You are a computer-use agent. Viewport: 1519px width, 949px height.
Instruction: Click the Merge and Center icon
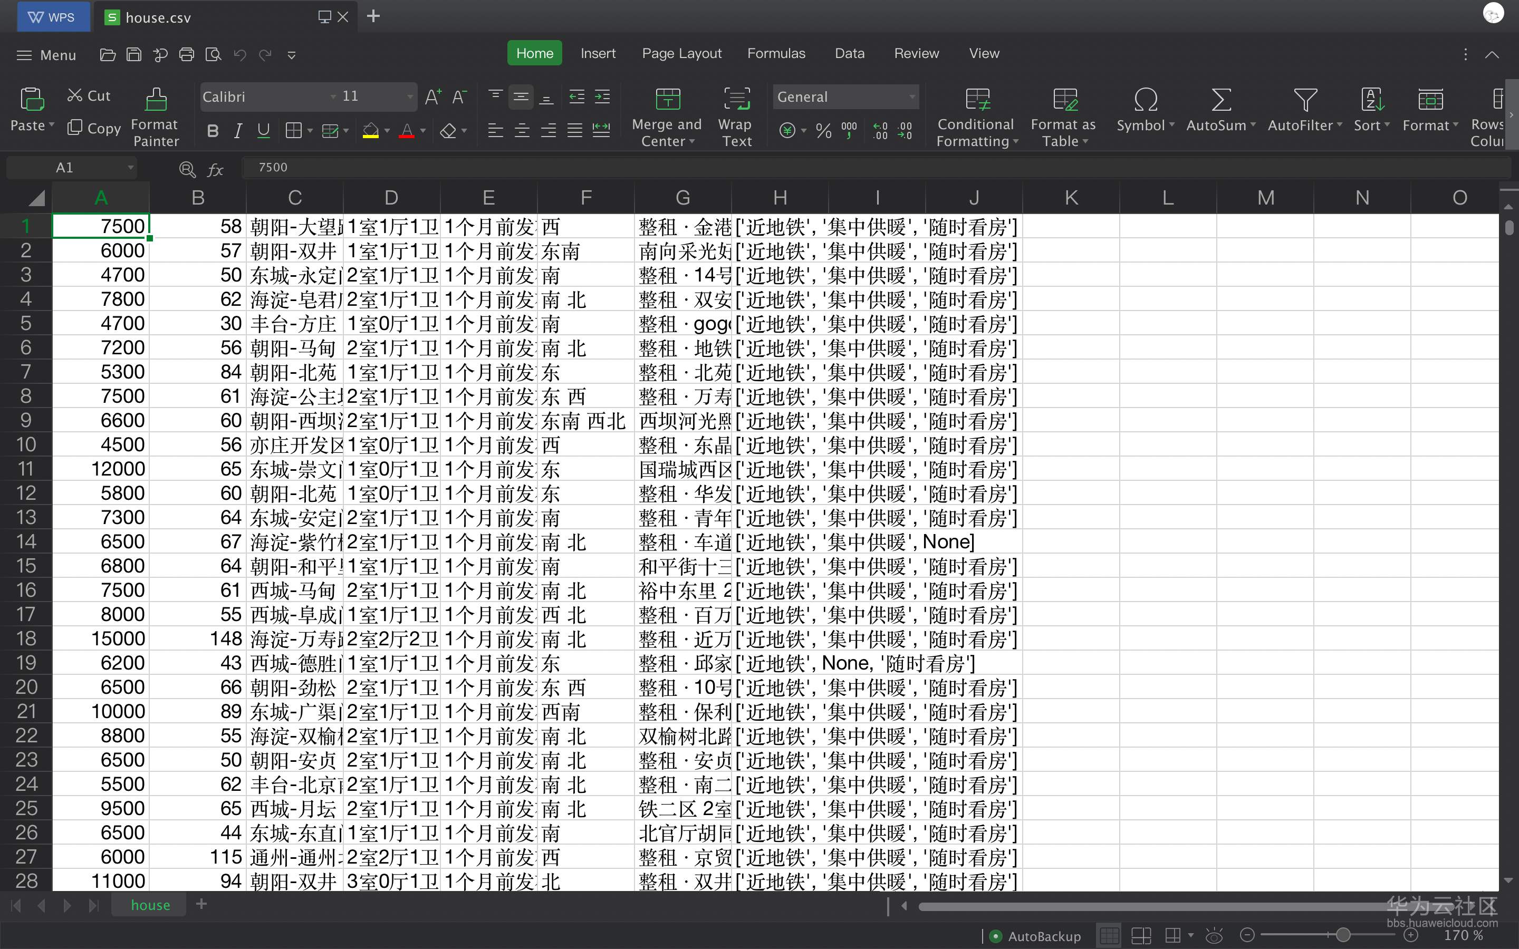click(x=667, y=100)
